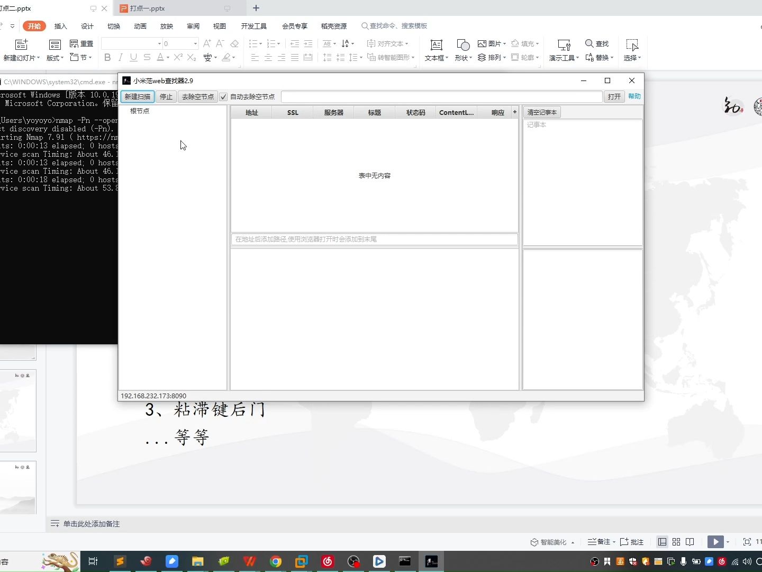The height and width of the screenshot is (572, 762).
Task: Click the 地址 column header
Action: 251,112
